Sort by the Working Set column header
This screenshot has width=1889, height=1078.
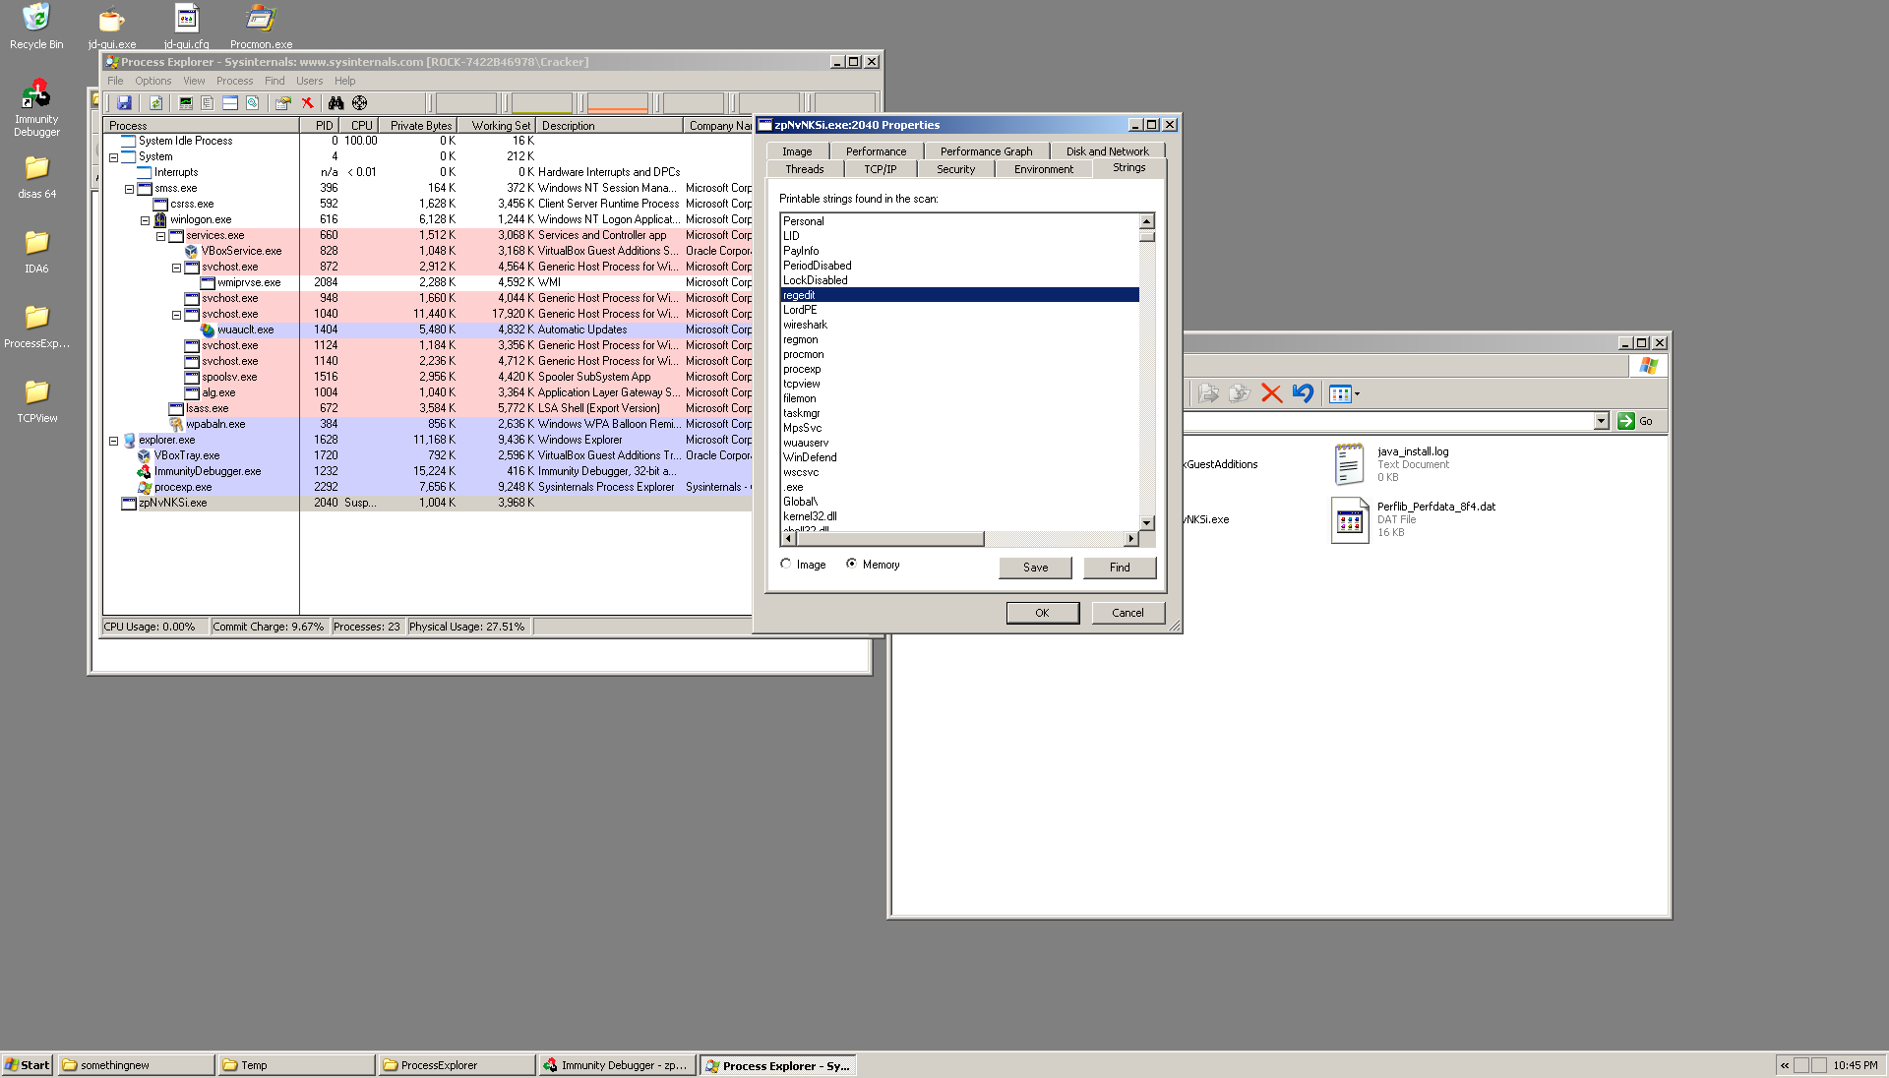[x=496, y=126]
